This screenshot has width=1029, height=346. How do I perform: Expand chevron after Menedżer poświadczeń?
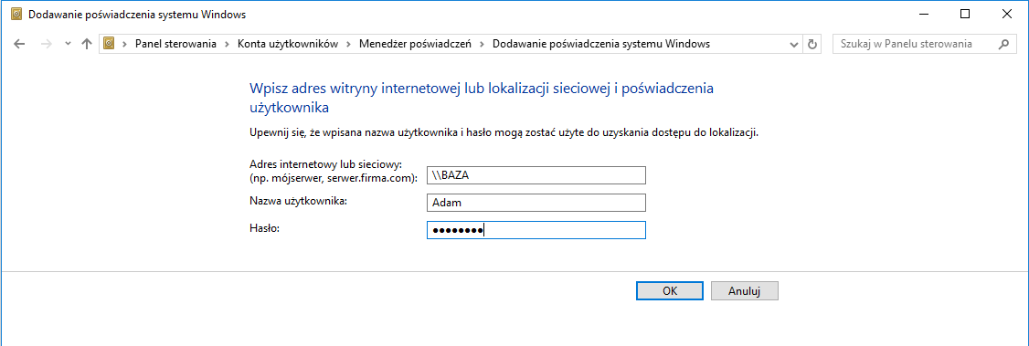[x=482, y=44]
